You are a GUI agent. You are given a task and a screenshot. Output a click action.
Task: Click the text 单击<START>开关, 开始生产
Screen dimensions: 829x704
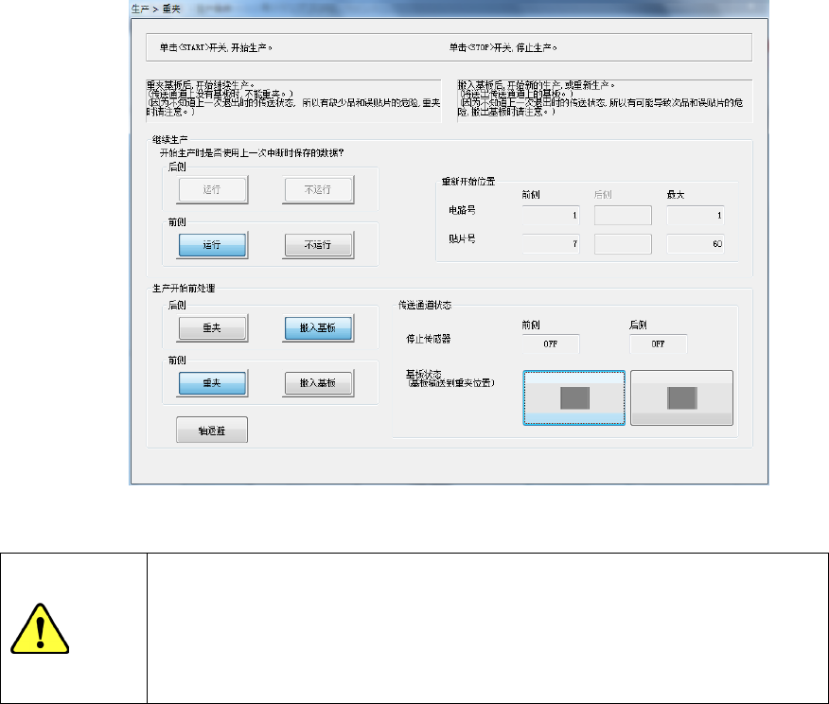tap(216, 47)
